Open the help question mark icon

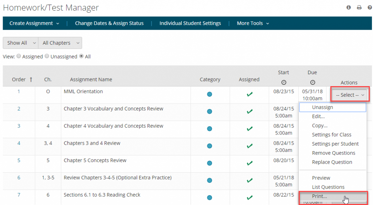click(369, 7)
